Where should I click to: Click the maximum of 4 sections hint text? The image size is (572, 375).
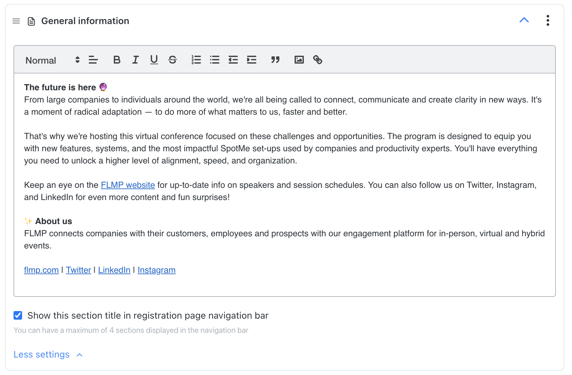[131, 330]
